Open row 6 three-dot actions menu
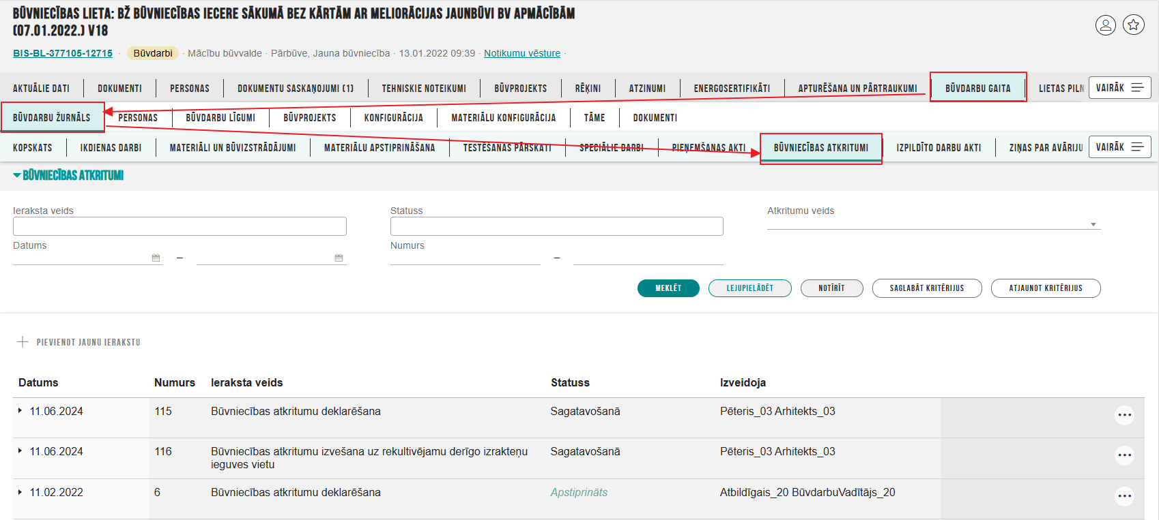This screenshot has height=520, width=1159. [x=1124, y=496]
